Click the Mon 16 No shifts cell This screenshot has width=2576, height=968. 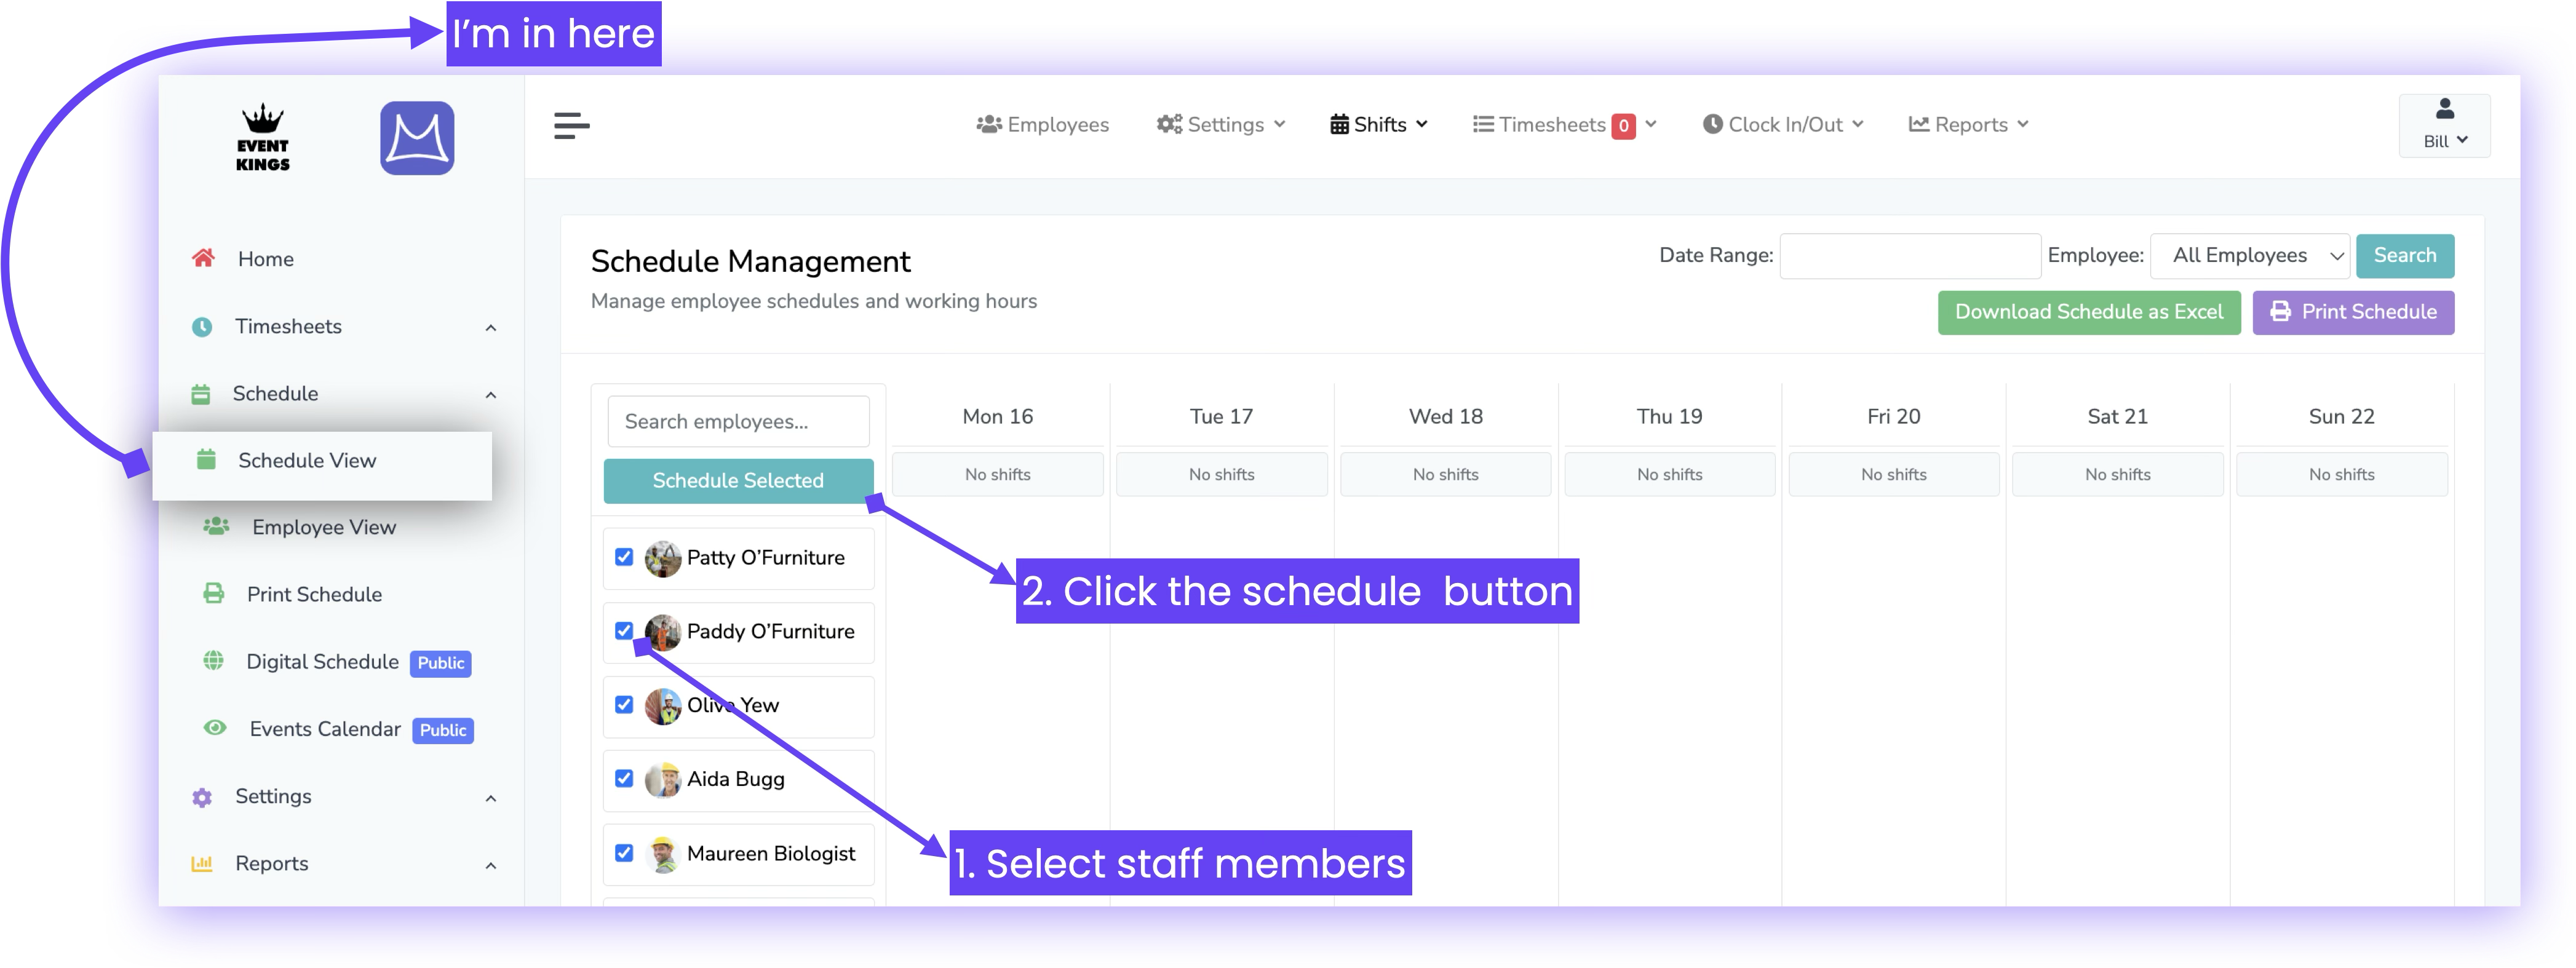(x=997, y=475)
